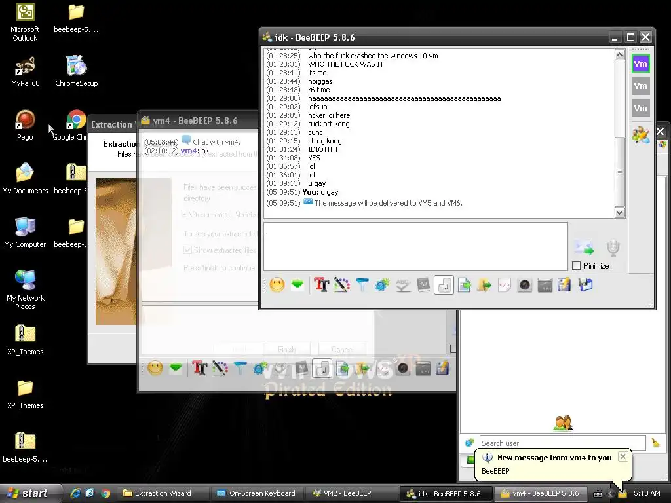Launch Internet Explorer from quick launch
The width and height of the screenshot is (671, 503).
tap(75, 493)
